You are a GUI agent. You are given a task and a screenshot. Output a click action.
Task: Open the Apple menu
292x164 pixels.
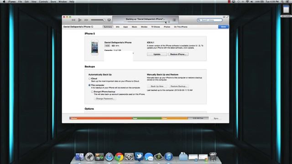coord(4,2)
